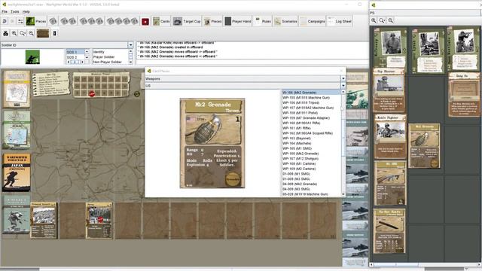
Task: Click the small marker icon beside overview button
Action: pyautogui.click(x=54, y=33)
